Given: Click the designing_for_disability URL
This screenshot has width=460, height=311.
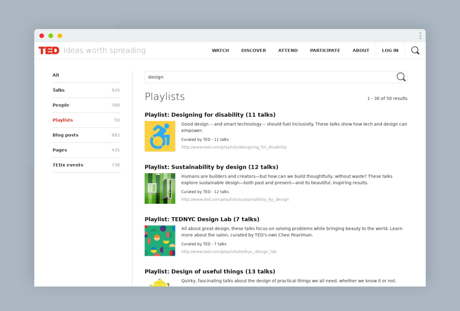Looking at the screenshot, I should click(x=234, y=147).
